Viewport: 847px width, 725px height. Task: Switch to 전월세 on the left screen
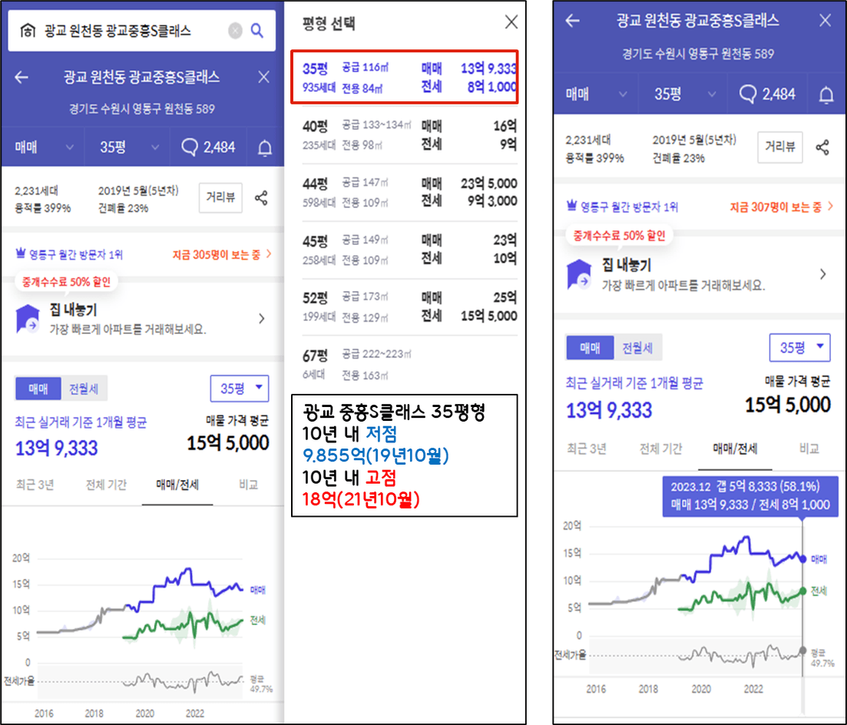[x=84, y=389]
